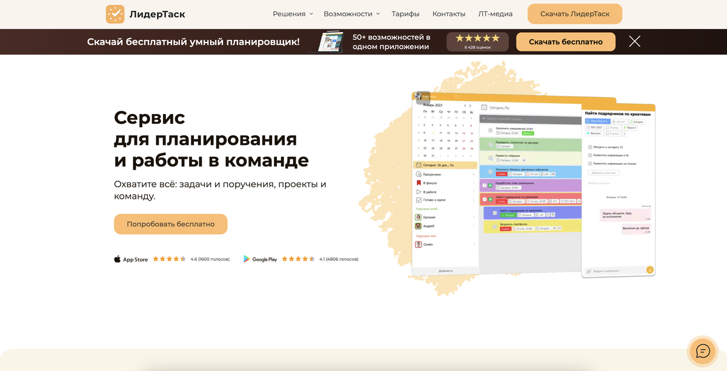Click the paperclip attach icon in preview chat
Image resolution: width=727 pixels, height=371 pixels.
click(x=588, y=271)
